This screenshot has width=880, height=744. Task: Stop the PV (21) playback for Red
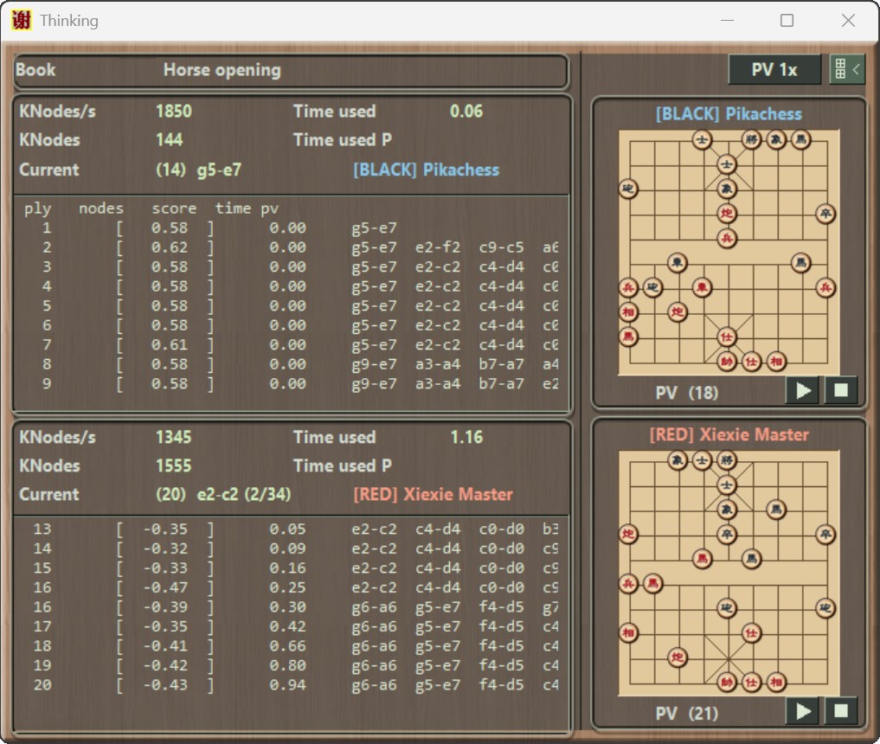[841, 711]
